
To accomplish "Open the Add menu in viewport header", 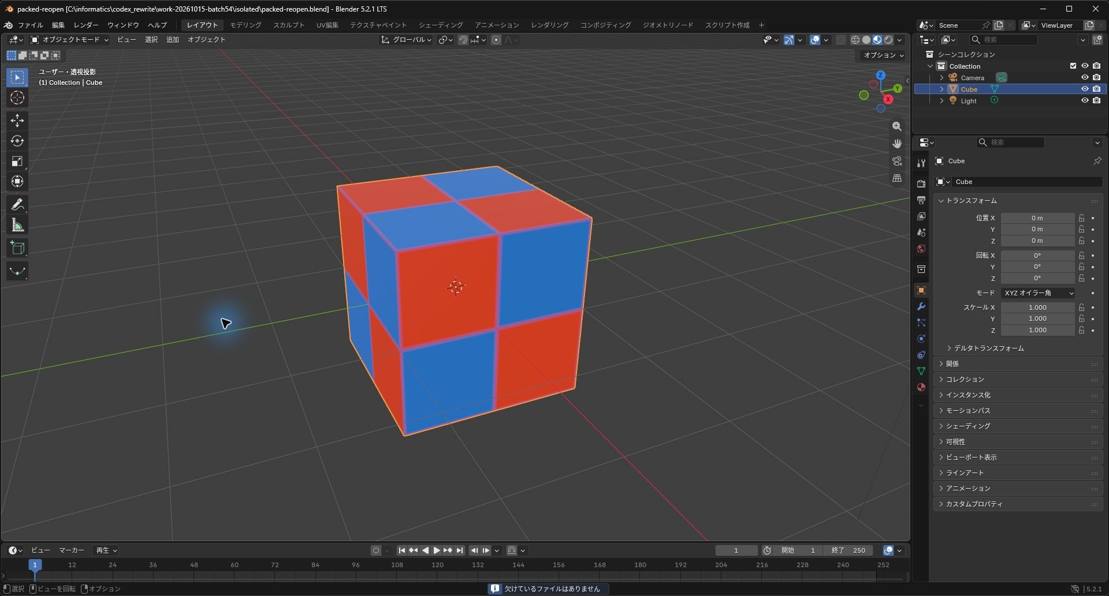I will click(173, 40).
